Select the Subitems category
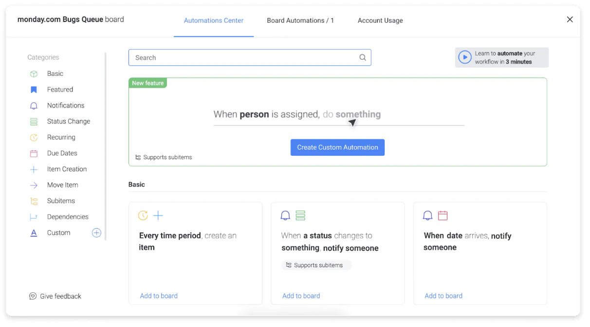590x327 pixels. click(x=61, y=200)
